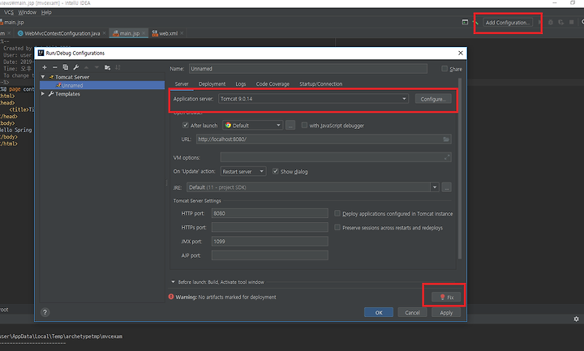Click the HTTP port field
Image resolution: width=584 pixels, height=351 pixels.
click(269, 213)
